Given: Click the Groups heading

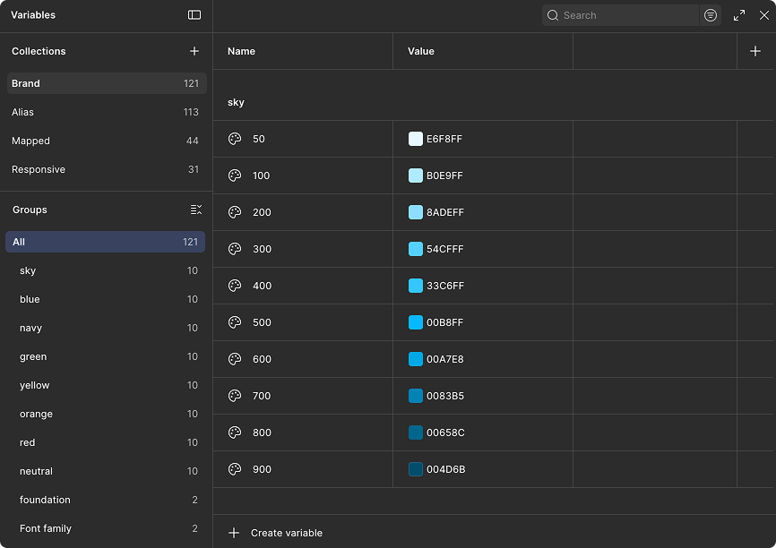Looking at the screenshot, I should click(30, 210).
